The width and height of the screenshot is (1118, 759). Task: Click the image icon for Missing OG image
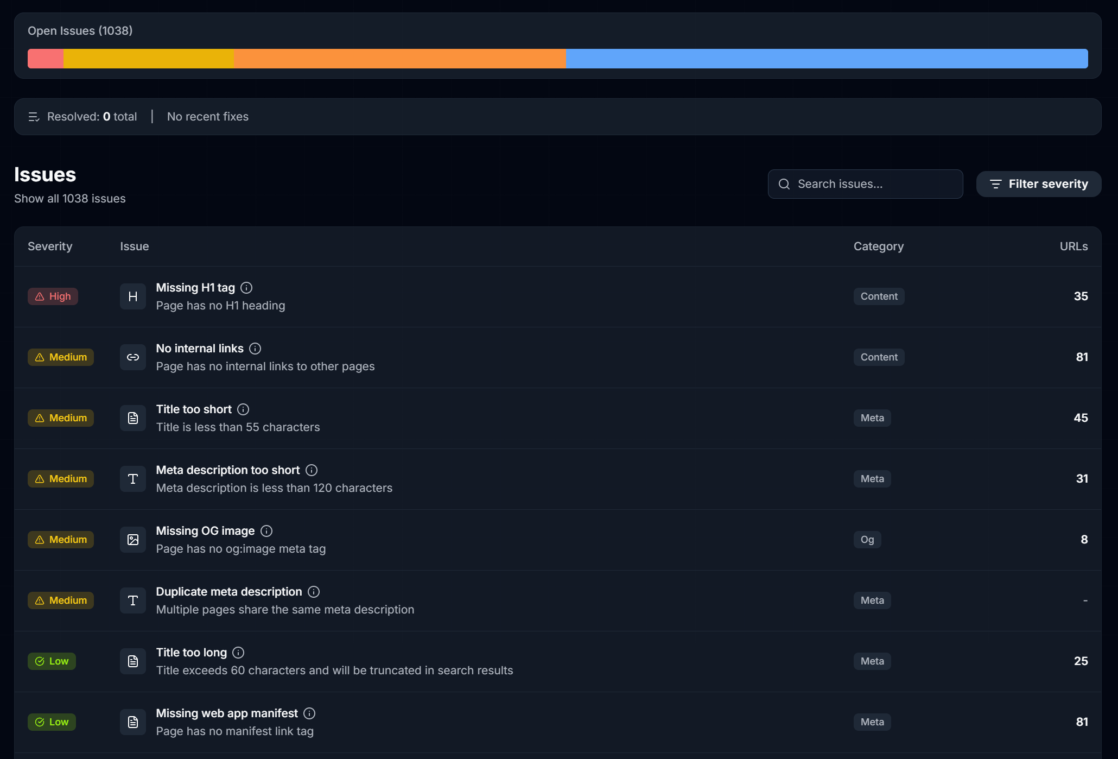click(x=133, y=540)
